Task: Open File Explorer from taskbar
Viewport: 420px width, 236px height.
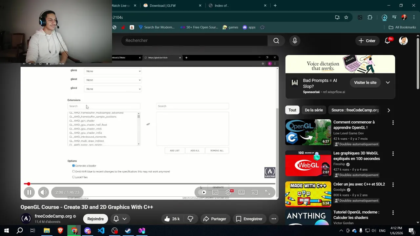Action: (x=47, y=231)
